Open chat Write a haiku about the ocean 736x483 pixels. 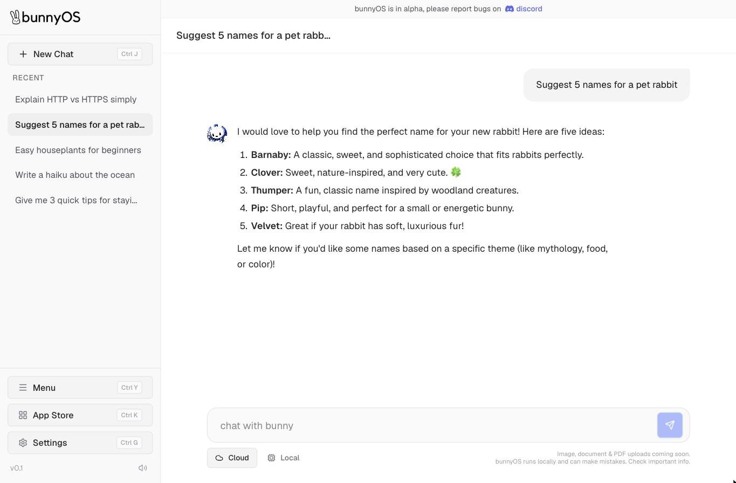(80, 175)
